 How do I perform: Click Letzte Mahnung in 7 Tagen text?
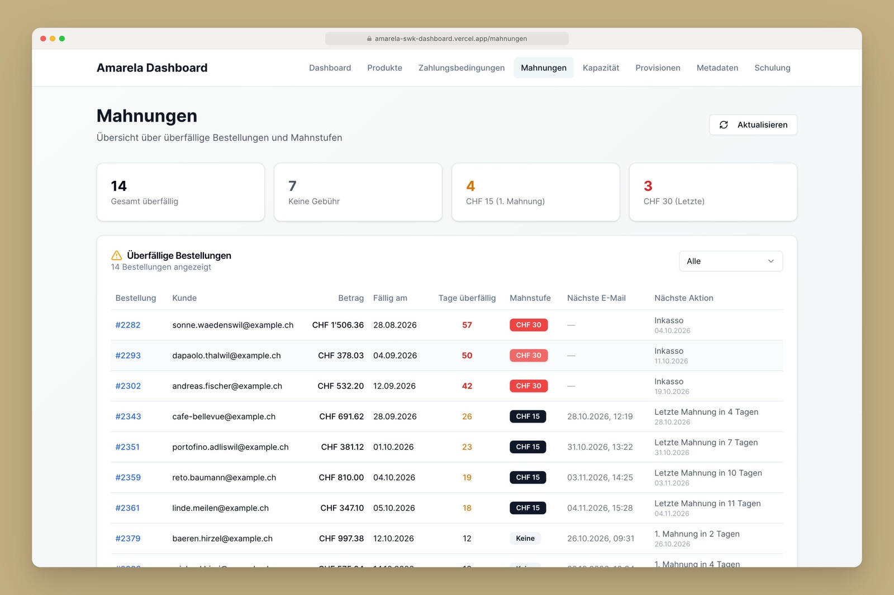pos(706,443)
